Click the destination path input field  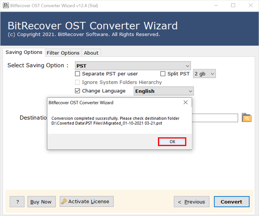[215, 118]
